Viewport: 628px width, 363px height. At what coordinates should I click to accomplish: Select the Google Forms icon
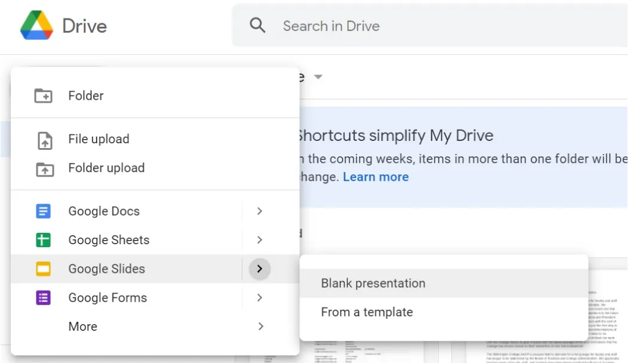tap(43, 297)
